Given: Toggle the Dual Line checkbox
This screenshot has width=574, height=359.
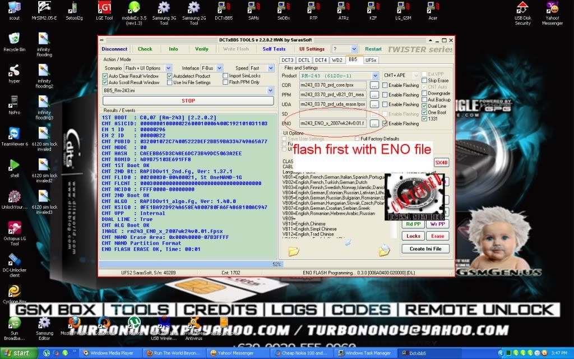Looking at the screenshot, I should pos(424,106).
